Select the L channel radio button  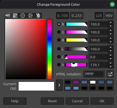[x=59, y=49]
